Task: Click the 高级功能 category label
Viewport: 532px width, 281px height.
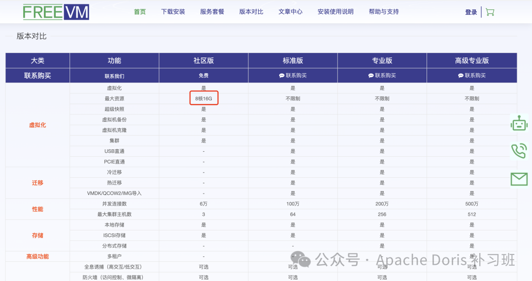Action: [37, 256]
